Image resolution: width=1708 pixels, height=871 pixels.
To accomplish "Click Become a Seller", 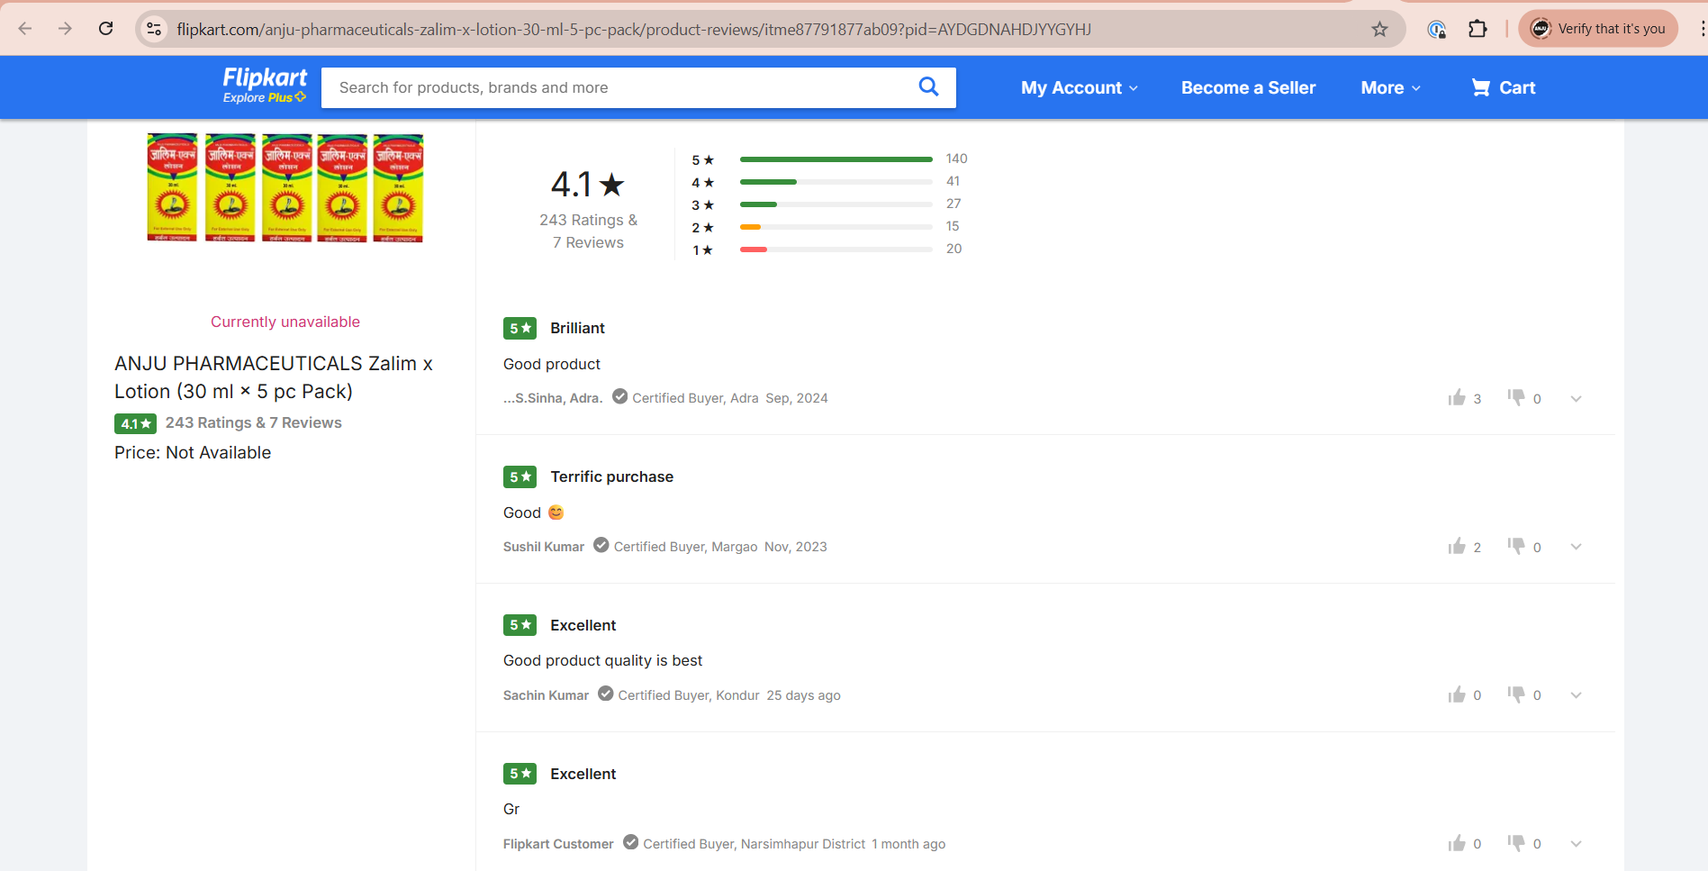I will pos(1248,87).
